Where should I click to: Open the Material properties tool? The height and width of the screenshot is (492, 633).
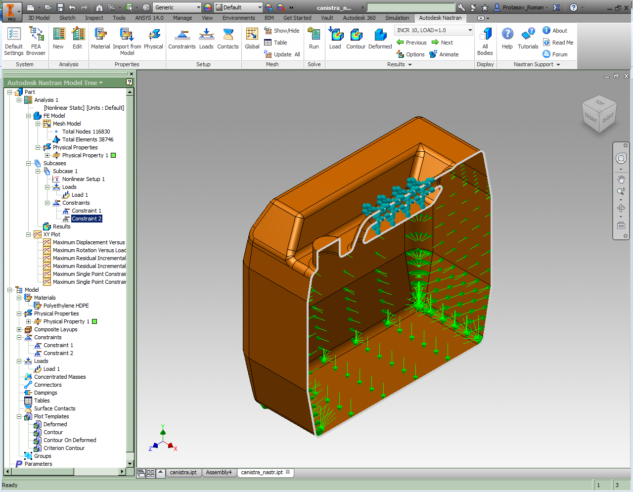[100, 39]
